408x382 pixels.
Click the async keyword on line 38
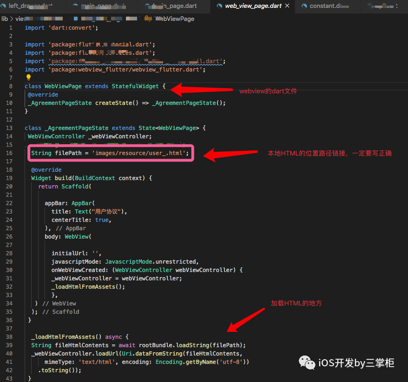click(x=113, y=337)
